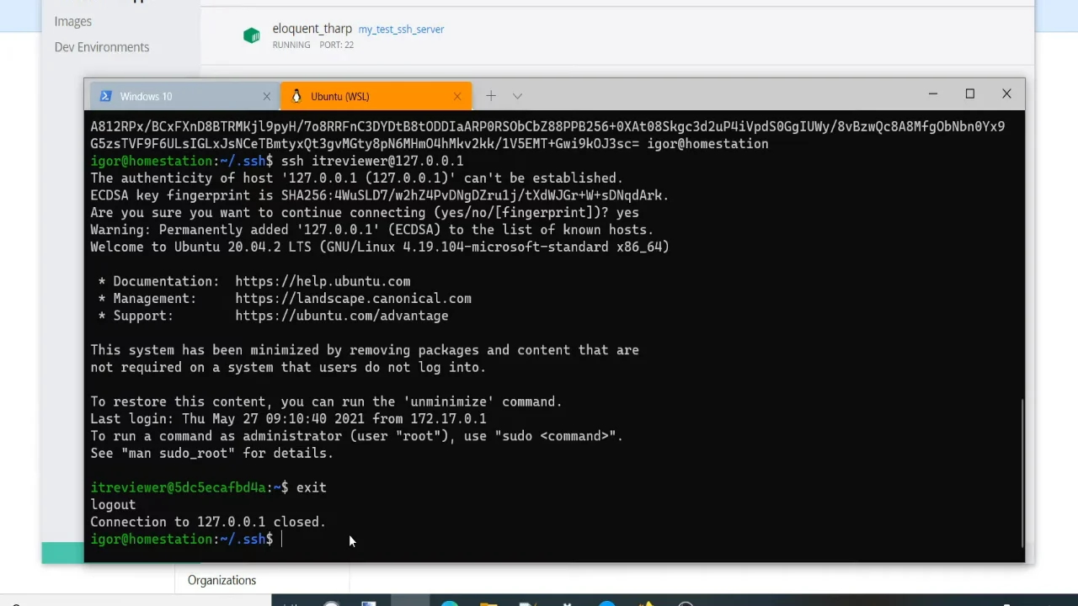Click the 'Welcome to Ubuntu 20.04.2 LTS' line
This screenshot has width=1078, height=606.
380,247
